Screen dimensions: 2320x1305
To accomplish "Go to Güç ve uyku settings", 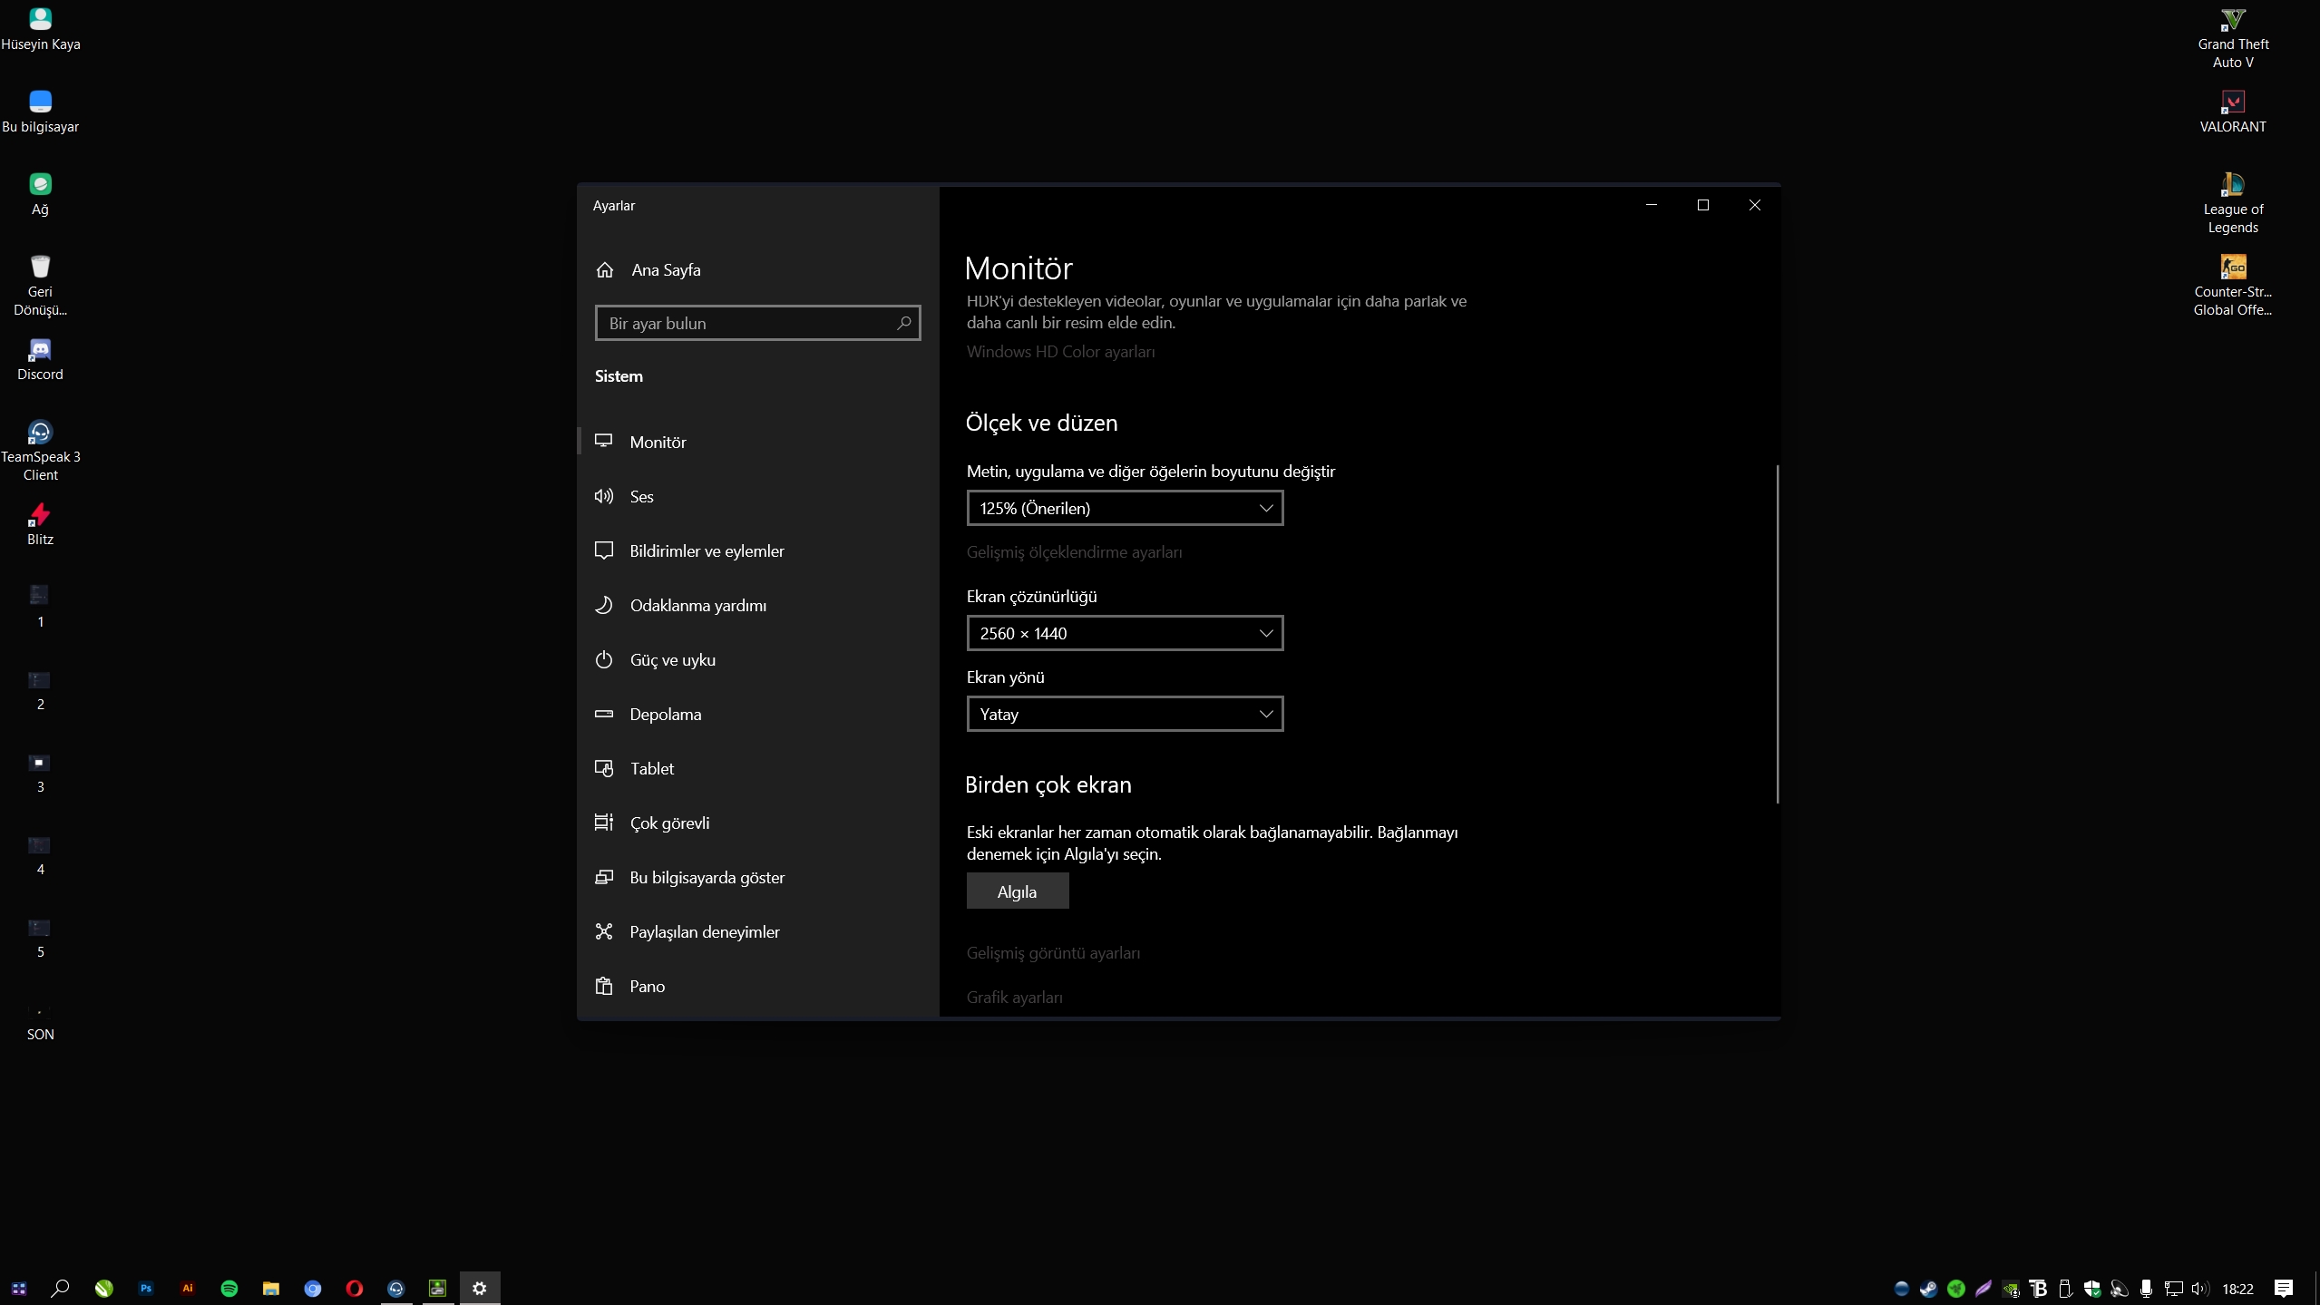I will [672, 659].
